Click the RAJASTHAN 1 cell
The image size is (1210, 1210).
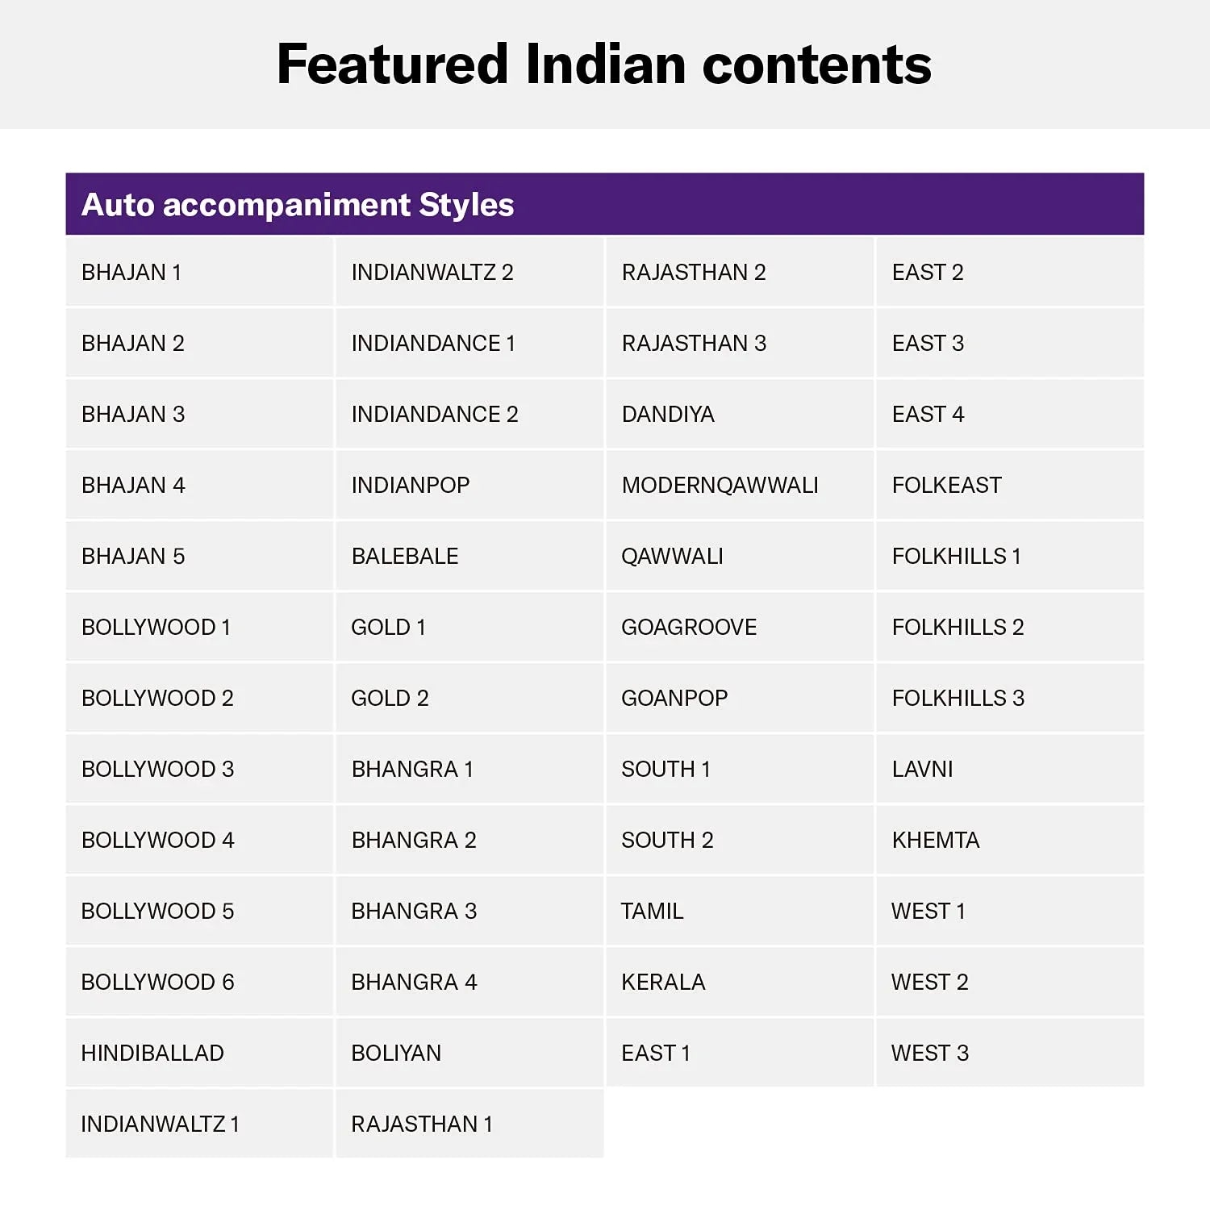click(x=422, y=1124)
